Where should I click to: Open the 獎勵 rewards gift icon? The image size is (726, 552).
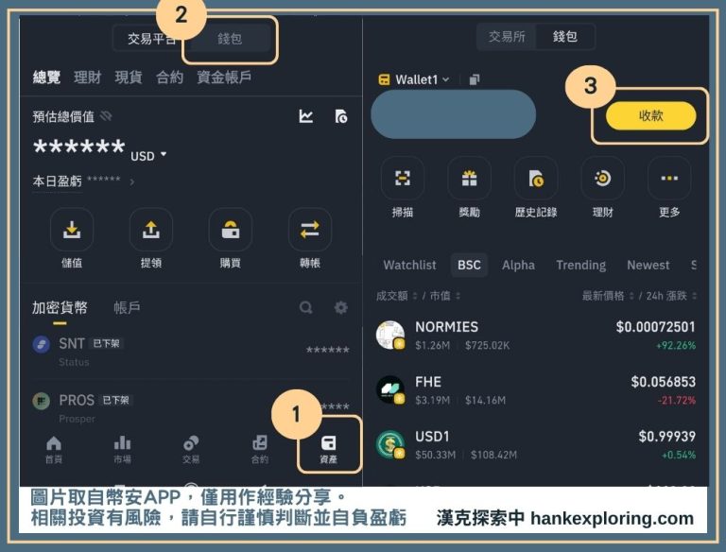(x=469, y=179)
